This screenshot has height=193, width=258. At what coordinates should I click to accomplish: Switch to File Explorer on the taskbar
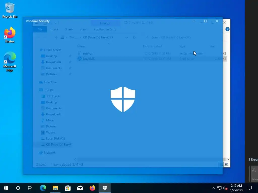55,188
